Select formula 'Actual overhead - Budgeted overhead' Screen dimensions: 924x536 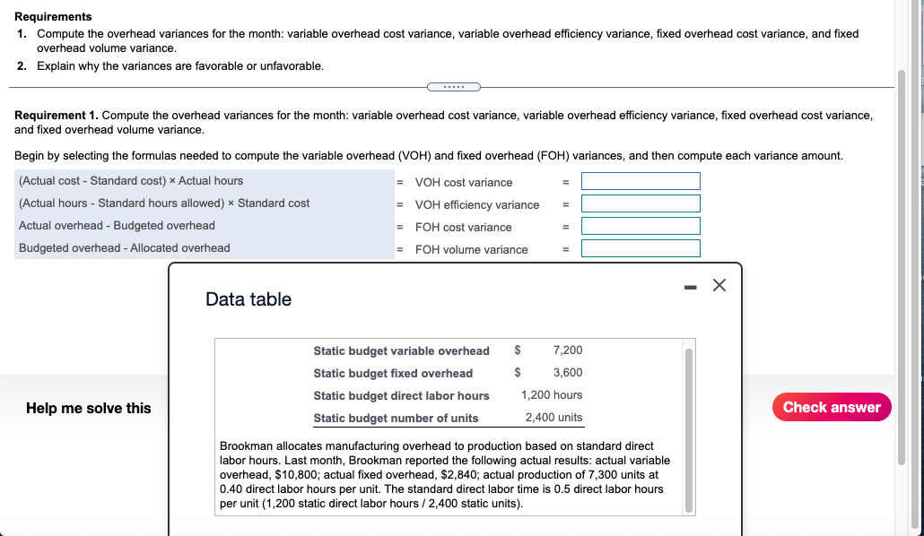pos(117,226)
